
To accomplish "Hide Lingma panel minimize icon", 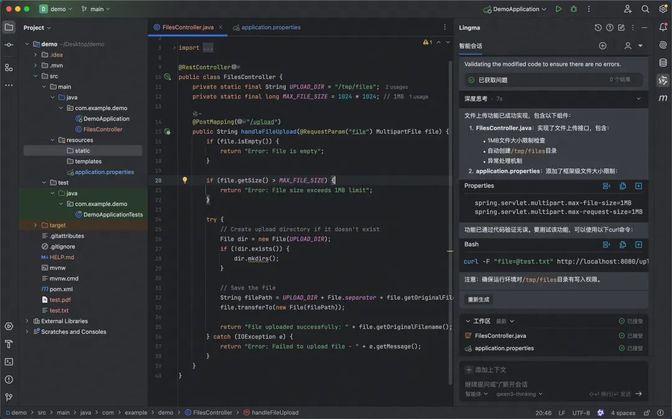I will click(x=644, y=27).
